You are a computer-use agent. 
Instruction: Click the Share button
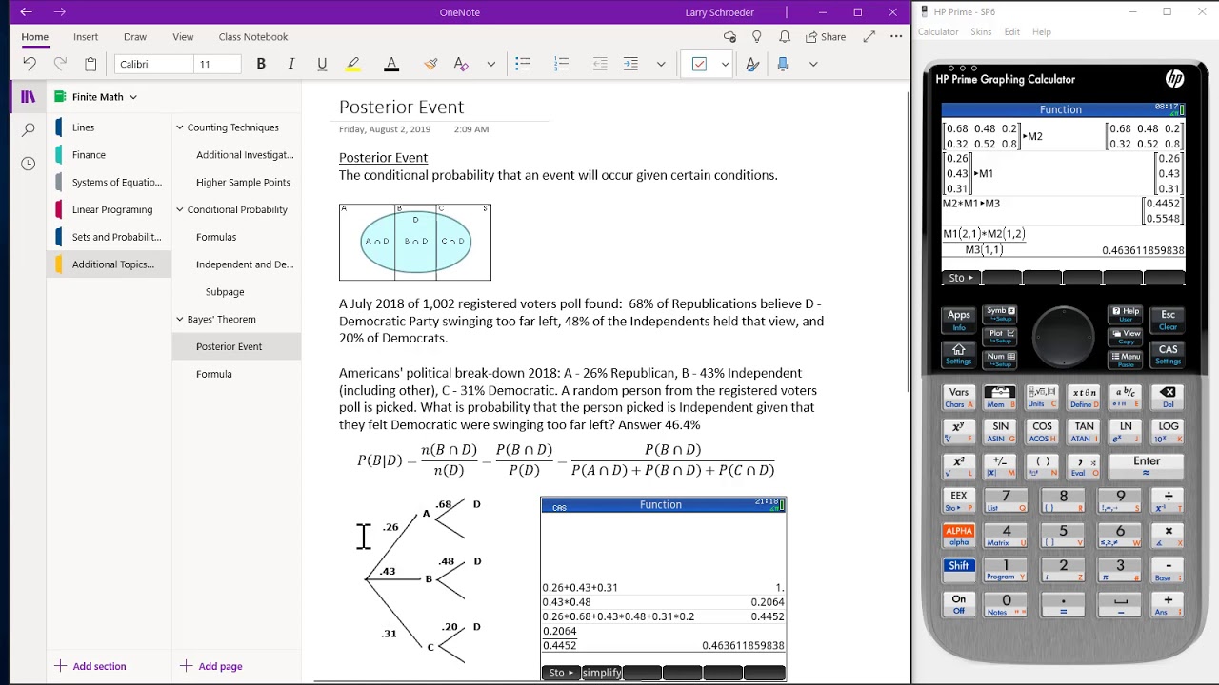pos(826,36)
